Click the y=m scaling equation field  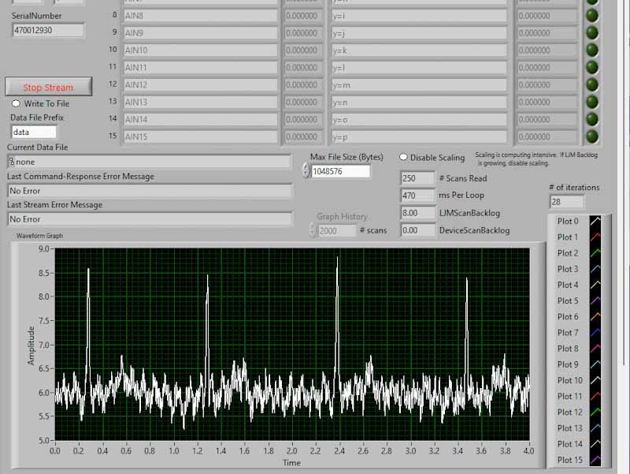pos(418,85)
